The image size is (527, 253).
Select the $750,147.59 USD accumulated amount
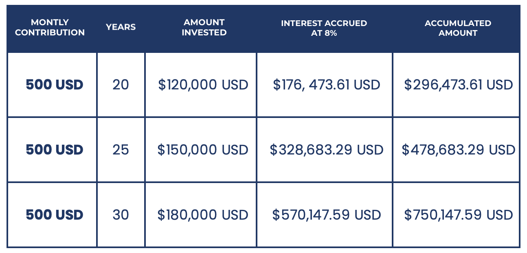pos(459,215)
